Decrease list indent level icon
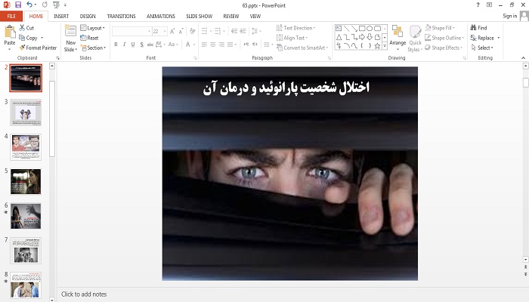The width and height of the screenshot is (529, 302). click(x=234, y=32)
